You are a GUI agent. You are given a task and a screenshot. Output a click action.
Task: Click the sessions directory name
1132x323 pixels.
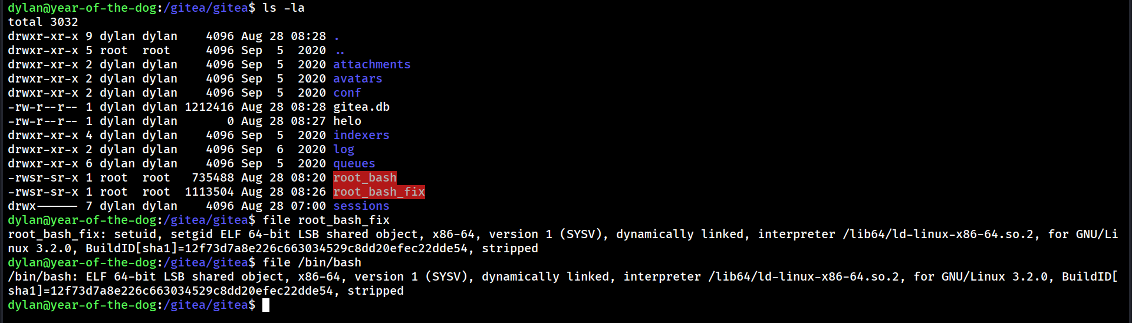tap(361, 206)
